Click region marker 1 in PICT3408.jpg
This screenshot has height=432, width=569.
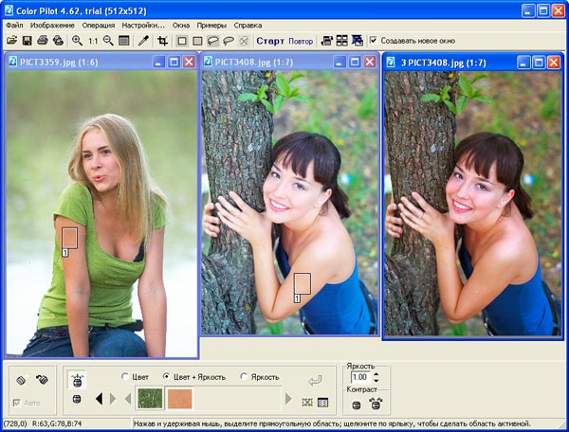point(297,298)
